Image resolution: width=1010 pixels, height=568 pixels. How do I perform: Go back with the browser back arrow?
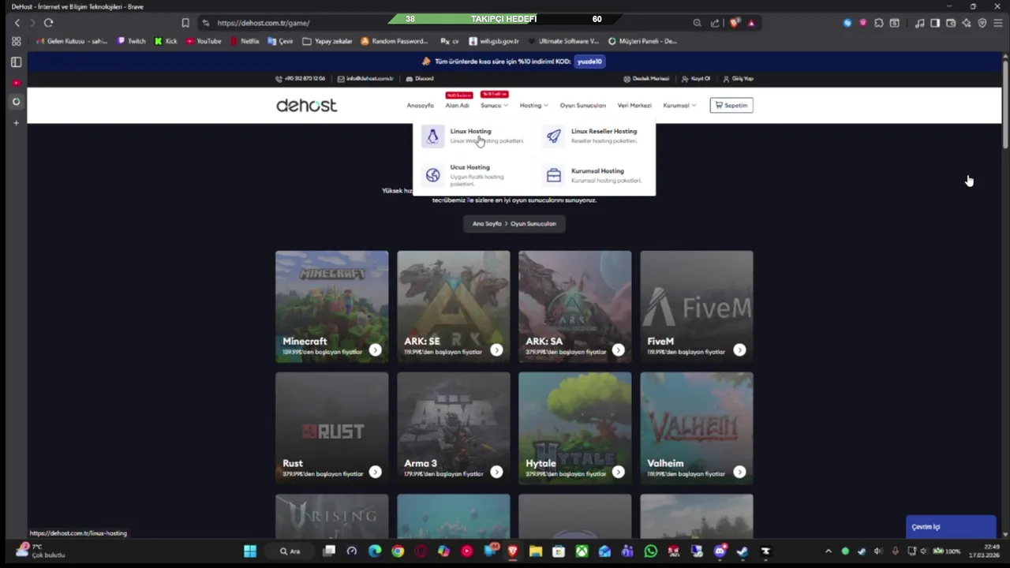click(17, 23)
